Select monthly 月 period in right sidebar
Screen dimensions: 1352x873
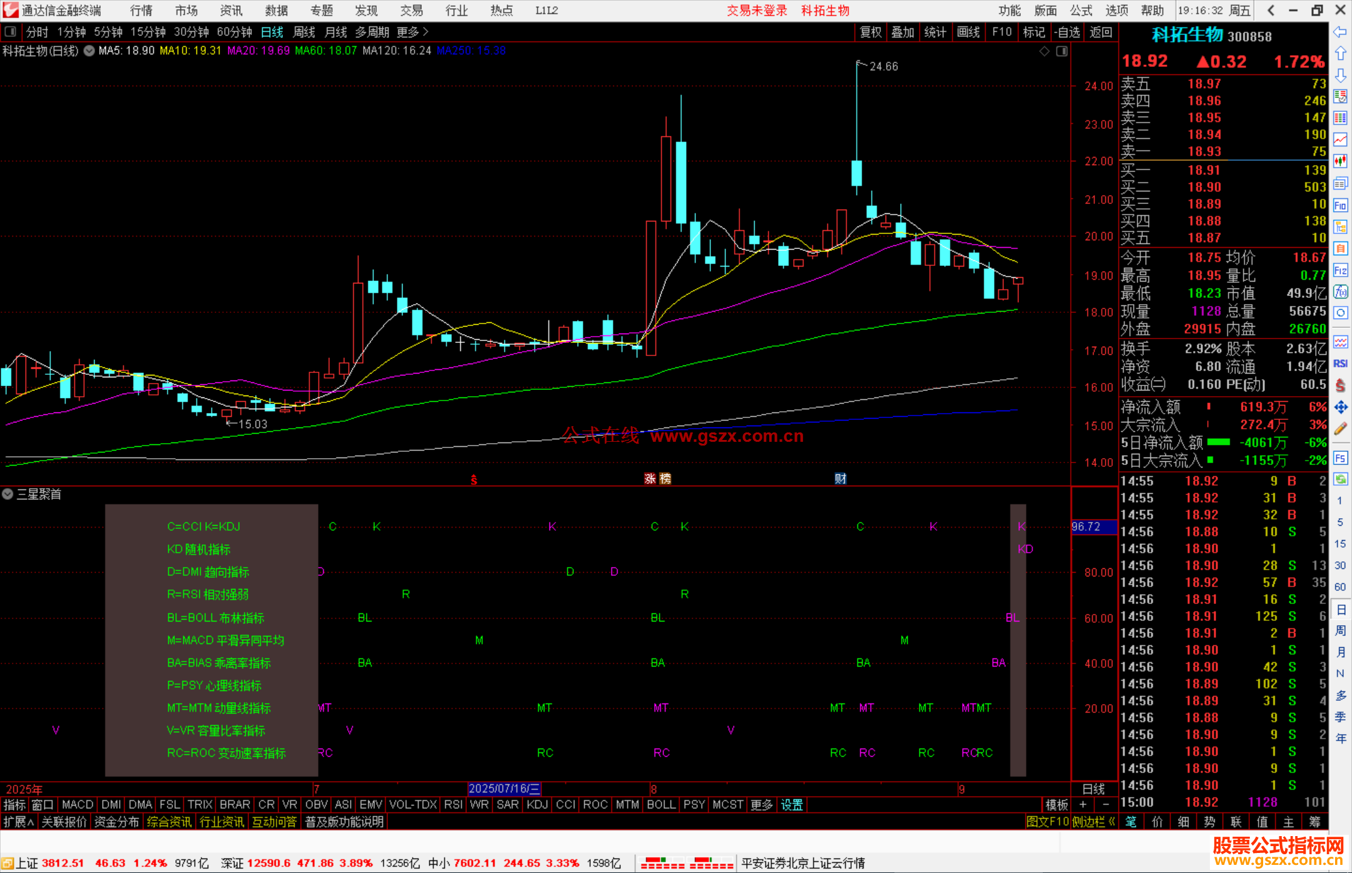(1340, 652)
